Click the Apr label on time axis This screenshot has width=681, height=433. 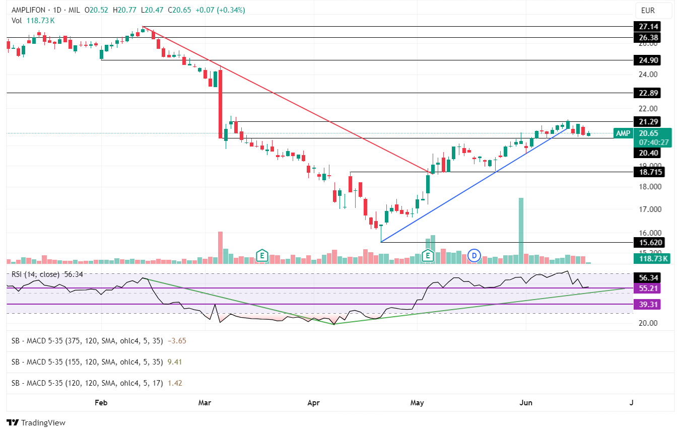click(x=313, y=403)
